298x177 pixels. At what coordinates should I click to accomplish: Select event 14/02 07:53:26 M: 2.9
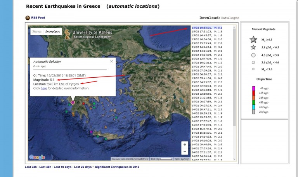click(x=207, y=148)
